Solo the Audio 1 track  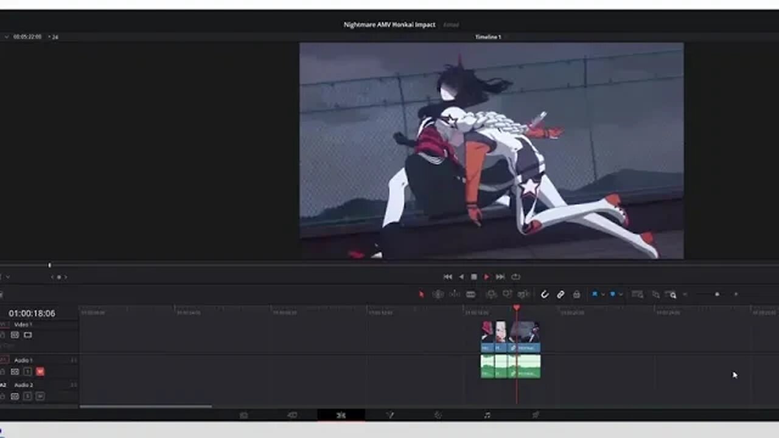pos(27,371)
